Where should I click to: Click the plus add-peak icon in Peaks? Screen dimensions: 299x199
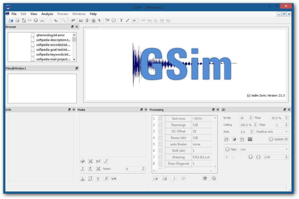pos(83,161)
